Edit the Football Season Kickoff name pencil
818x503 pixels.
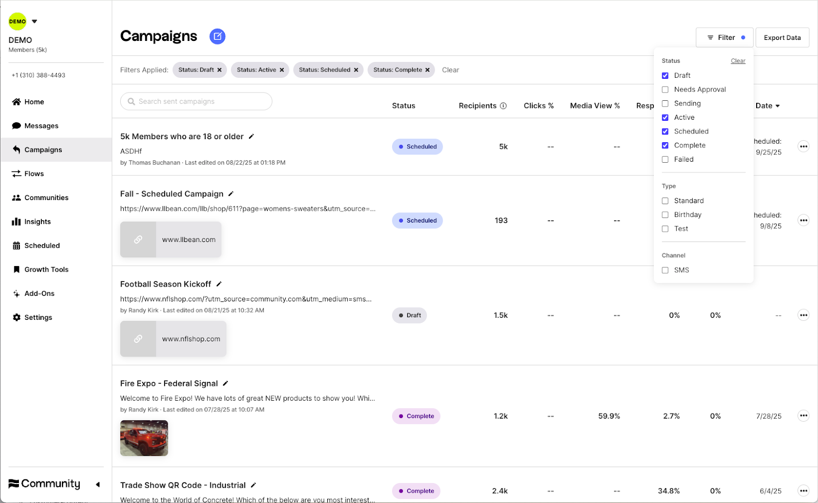[x=219, y=284]
